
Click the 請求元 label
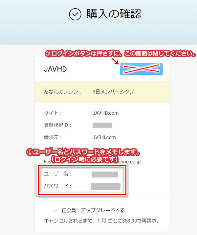point(53,137)
